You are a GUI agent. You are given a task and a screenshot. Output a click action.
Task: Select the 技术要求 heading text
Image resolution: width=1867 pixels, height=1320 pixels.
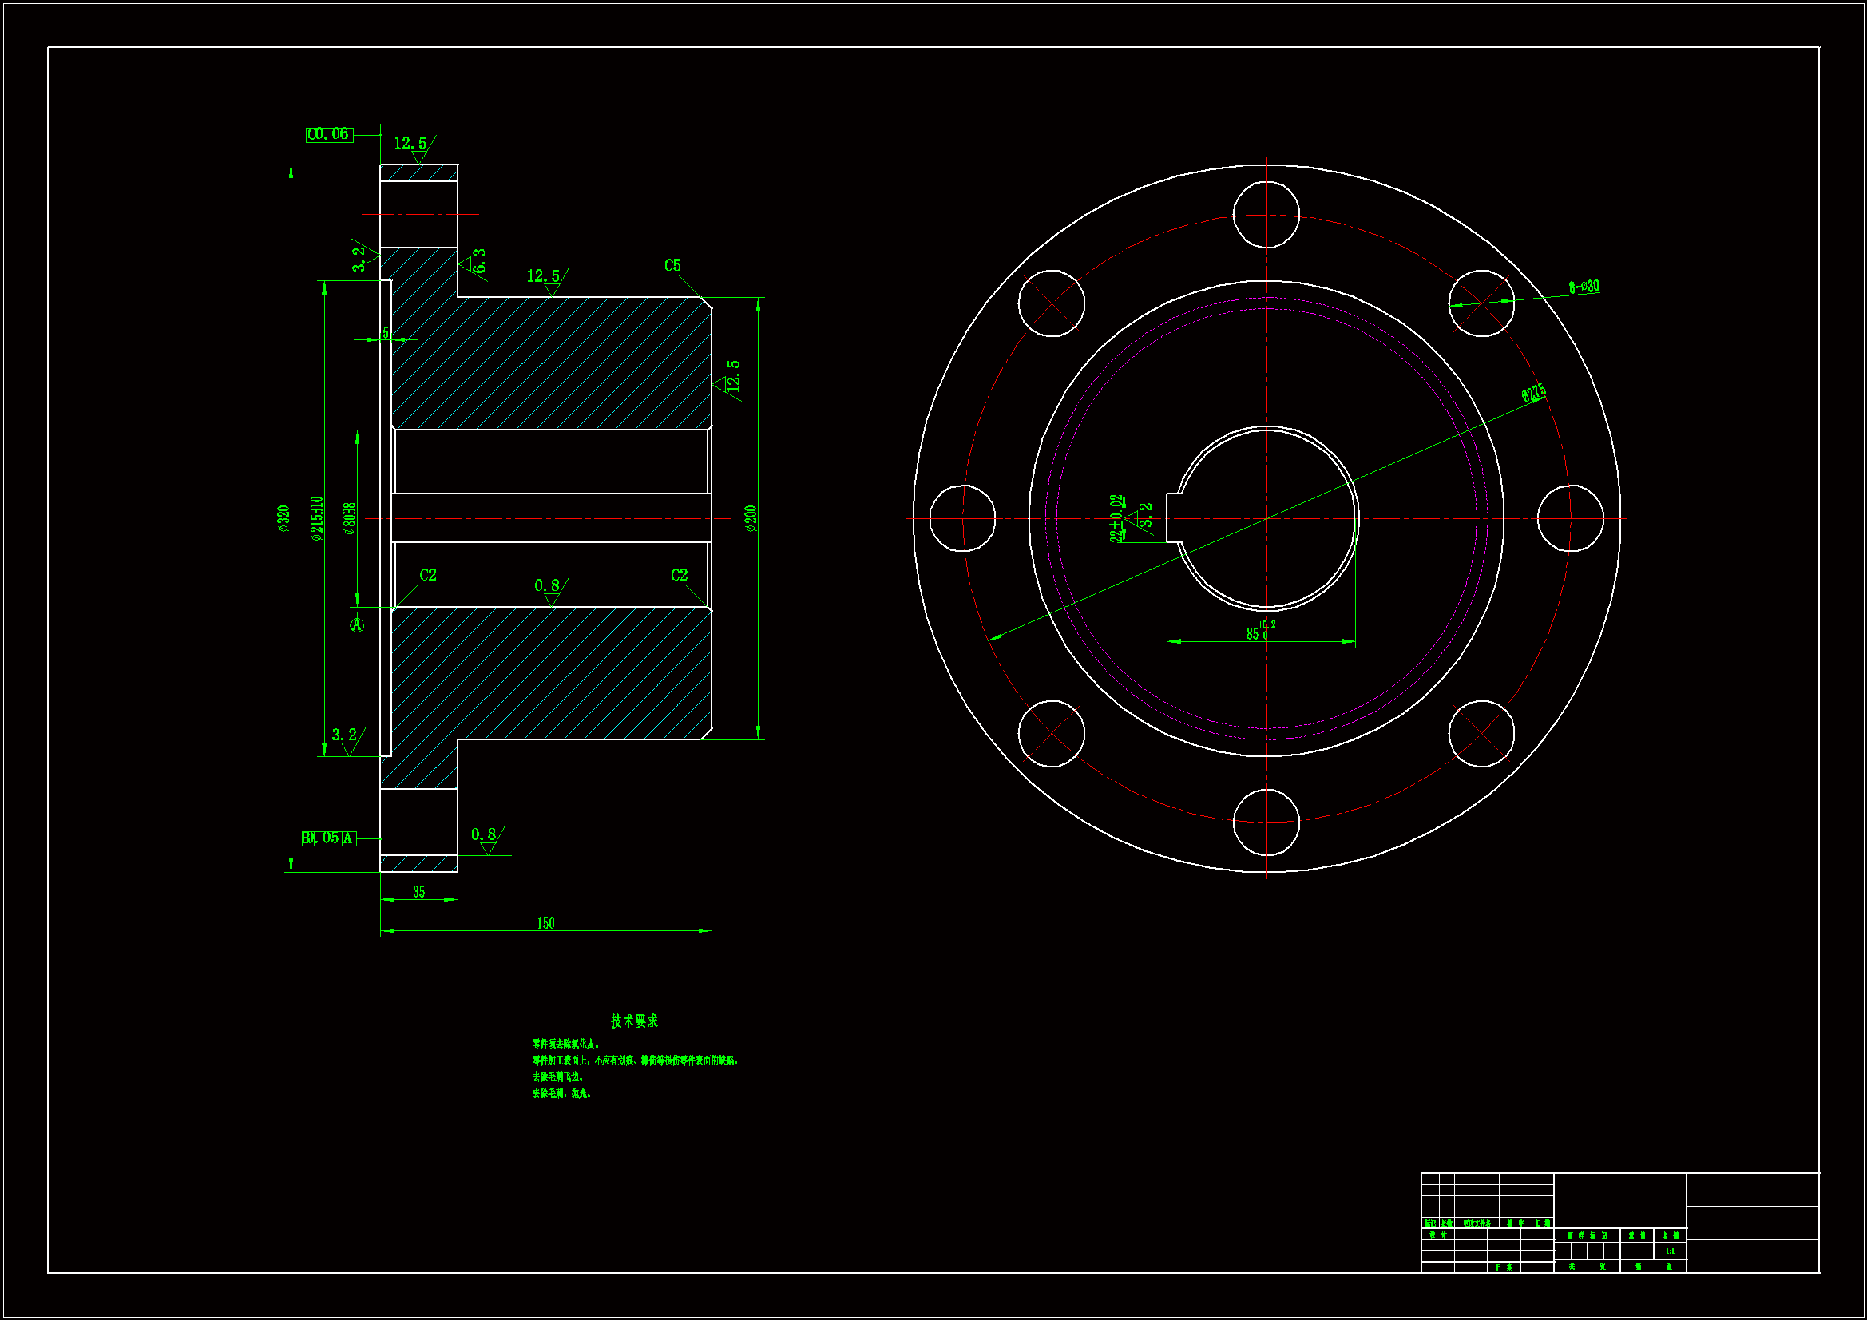pyautogui.click(x=634, y=1021)
